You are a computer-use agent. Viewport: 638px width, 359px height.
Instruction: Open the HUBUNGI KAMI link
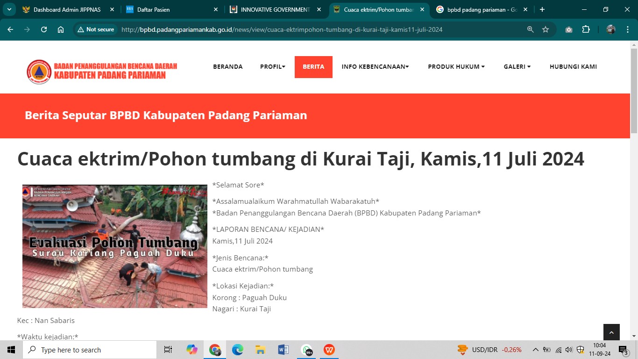[573, 67]
